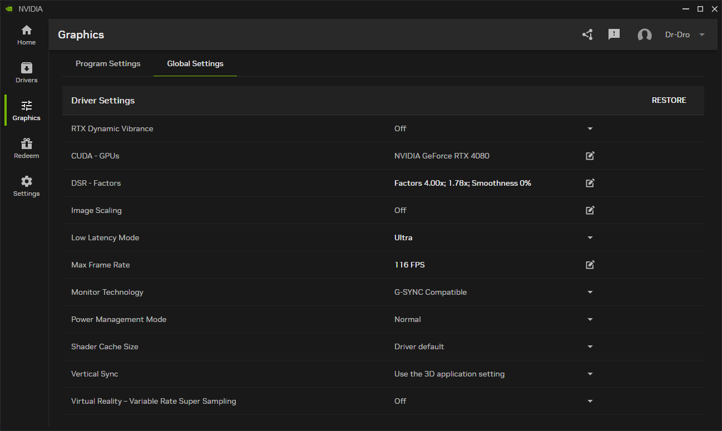Expand the Monitor Technology dropdown
Image resolution: width=722 pixels, height=431 pixels.
590,292
